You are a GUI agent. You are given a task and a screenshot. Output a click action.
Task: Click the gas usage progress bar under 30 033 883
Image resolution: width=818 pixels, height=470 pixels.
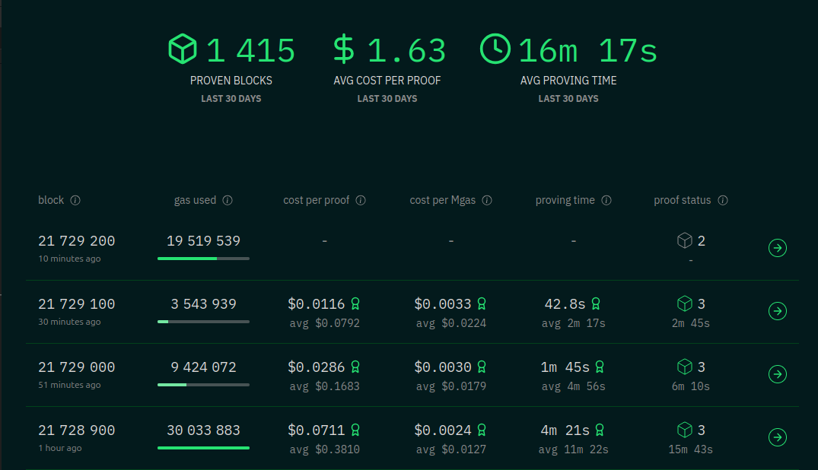click(x=203, y=447)
